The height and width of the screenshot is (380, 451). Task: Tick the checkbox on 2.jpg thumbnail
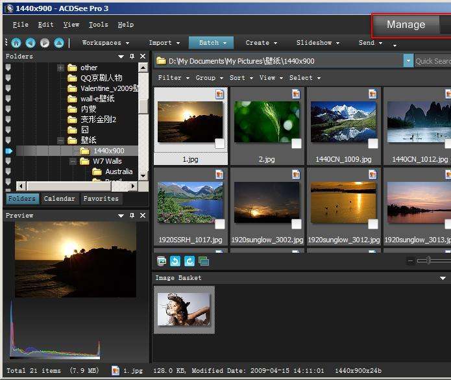297,144
